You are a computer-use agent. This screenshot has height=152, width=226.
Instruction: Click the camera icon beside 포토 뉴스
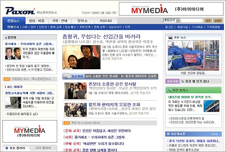coord(171,38)
